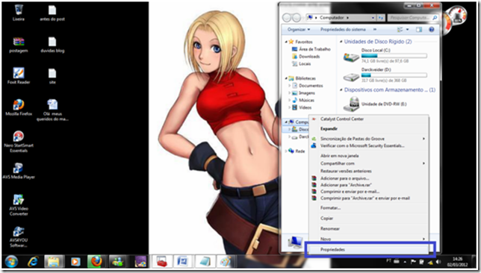Choose Renomear in the context menu
Viewport: 481px width, 273px height.
368,228
